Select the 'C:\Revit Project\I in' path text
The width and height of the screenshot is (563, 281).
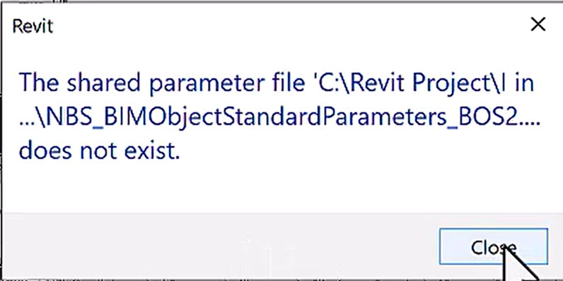[423, 83]
